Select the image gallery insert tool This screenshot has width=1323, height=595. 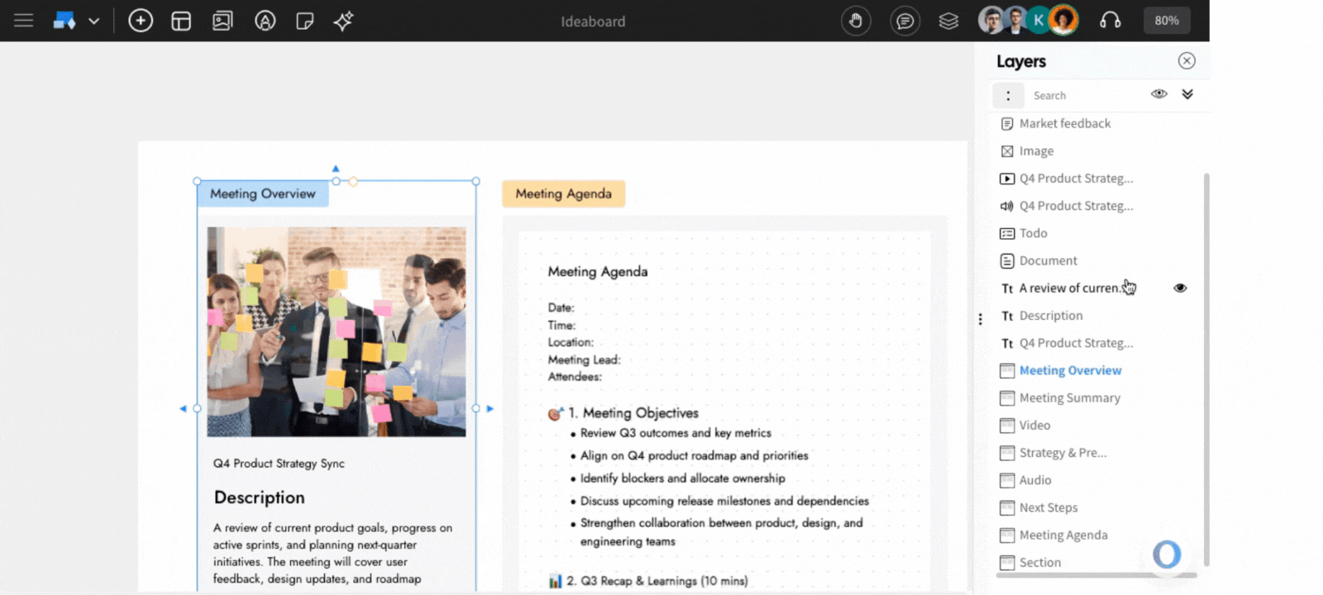pos(222,21)
